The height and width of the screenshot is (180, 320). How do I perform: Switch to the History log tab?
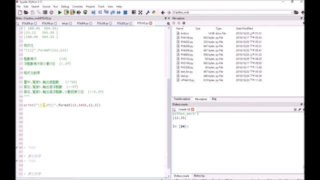point(199,175)
